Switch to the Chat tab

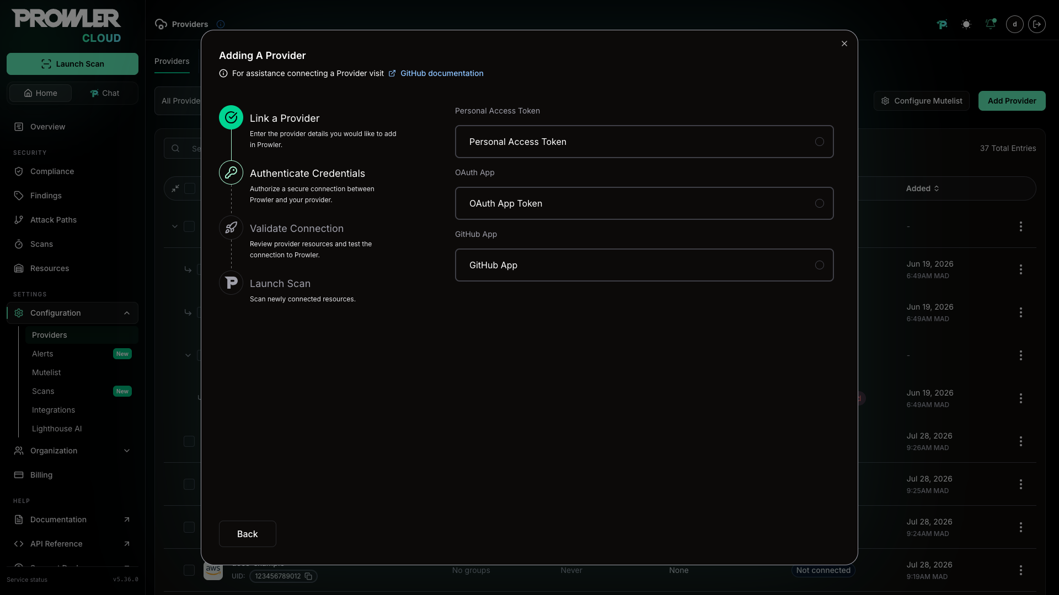point(104,93)
